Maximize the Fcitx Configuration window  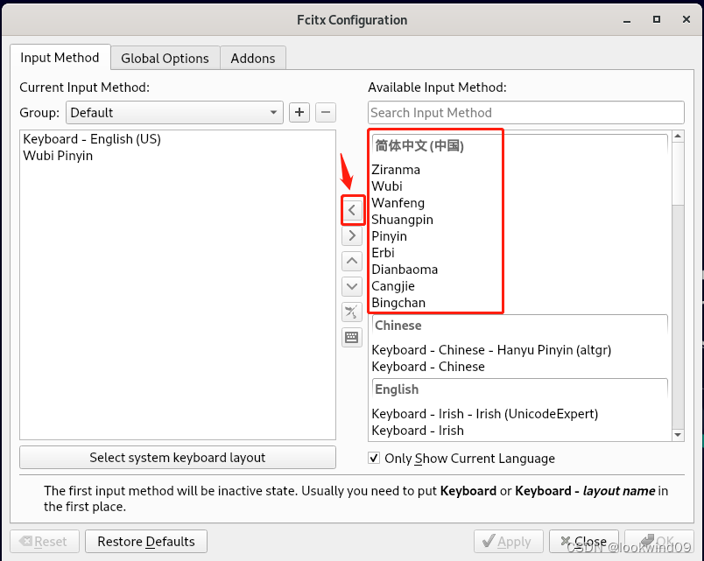(x=657, y=19)
